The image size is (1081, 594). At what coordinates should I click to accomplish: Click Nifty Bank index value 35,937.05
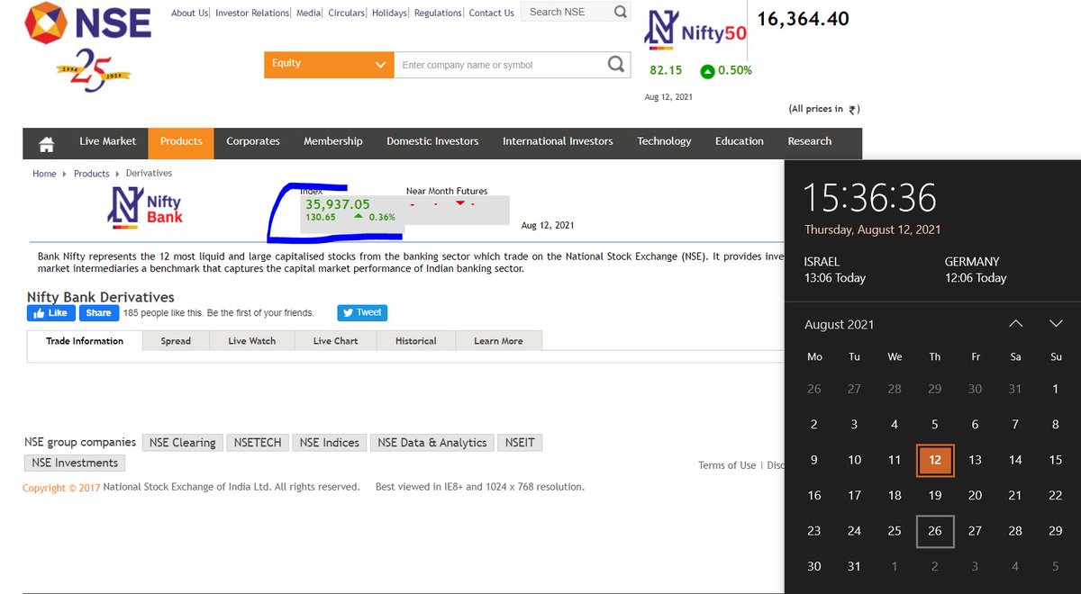click(337, 204)
